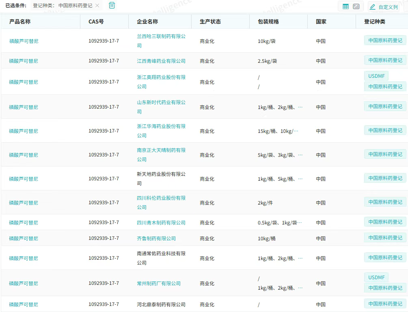The width and height of the screenshot is (408, 312).
Task: Expand truncated packaging for 浙江华海药业
Action: 296,131
